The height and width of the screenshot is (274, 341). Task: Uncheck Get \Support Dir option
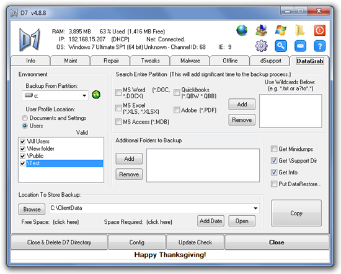click(x=274, y=161)
